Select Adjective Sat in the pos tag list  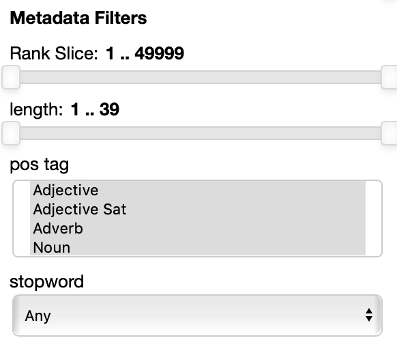coord(198,210)
